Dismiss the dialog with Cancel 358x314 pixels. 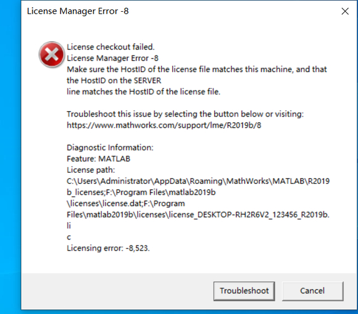pos(312,291)
